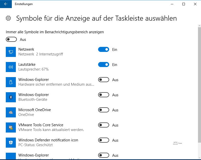Click the Windows Defender shield icon
The image size is (201, 160).
[x=11, y=143]
